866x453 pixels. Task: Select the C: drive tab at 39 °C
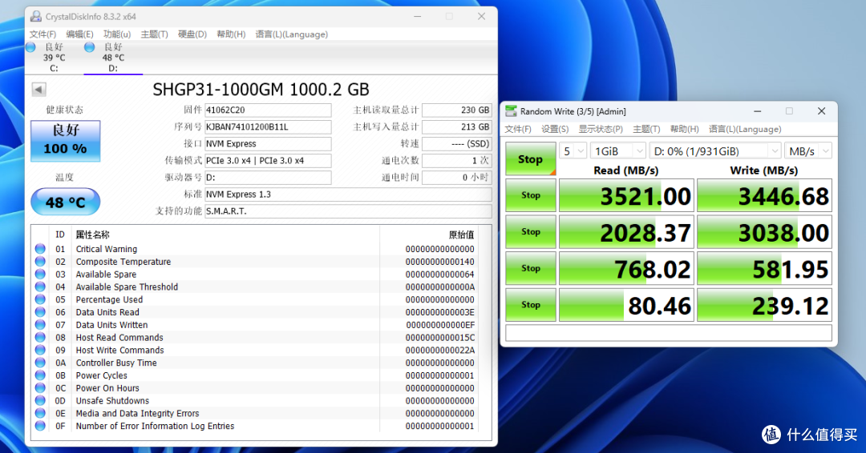(54, 58)
